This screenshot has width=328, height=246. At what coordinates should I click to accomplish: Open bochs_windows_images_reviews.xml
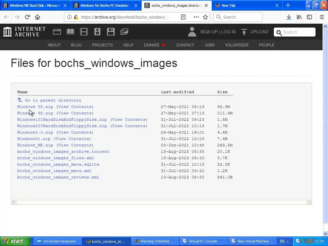[x=58, y=177]
